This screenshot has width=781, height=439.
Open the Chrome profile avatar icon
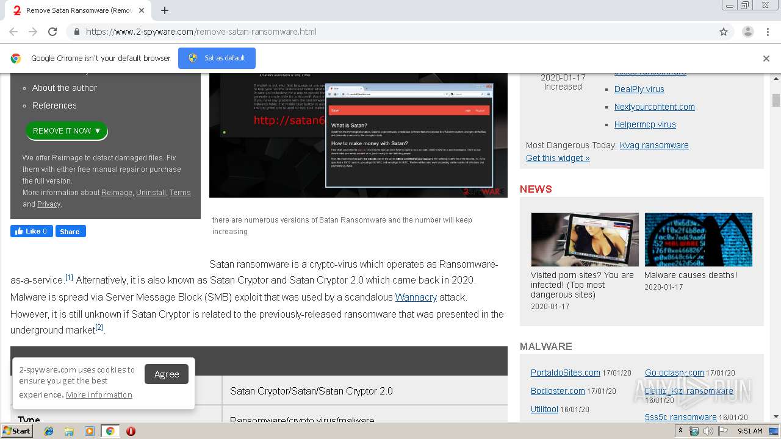click(747, 32)
